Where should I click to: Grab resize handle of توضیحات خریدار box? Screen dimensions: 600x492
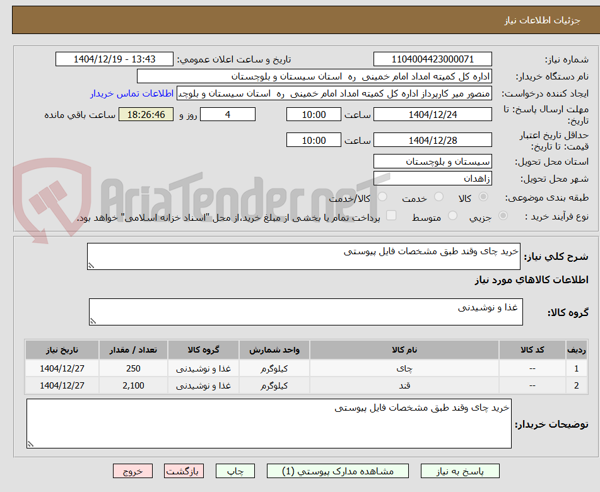point(31,444)
